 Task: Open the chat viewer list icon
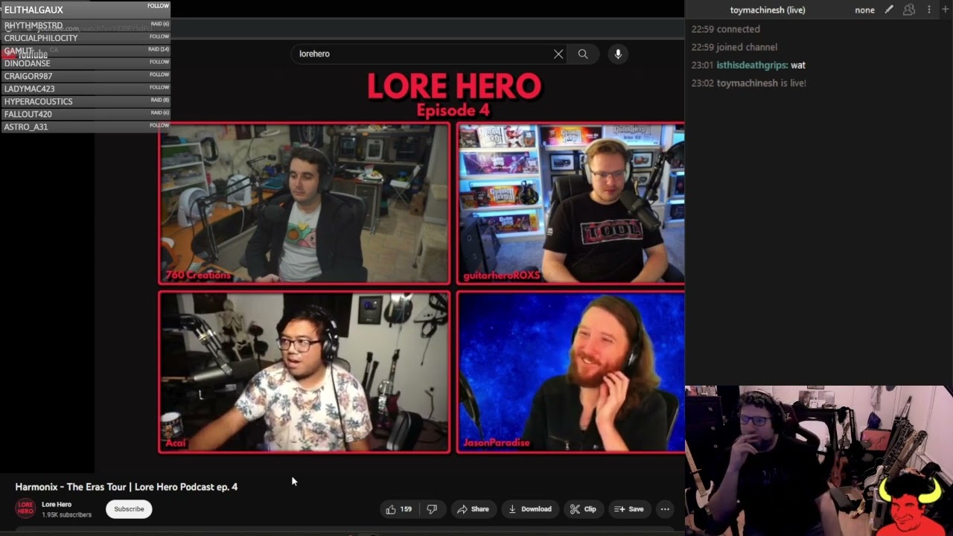(x=909, y=10)
